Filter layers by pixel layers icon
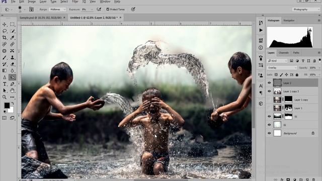Viewport: 322px width, 181px height. pos(291,61)
